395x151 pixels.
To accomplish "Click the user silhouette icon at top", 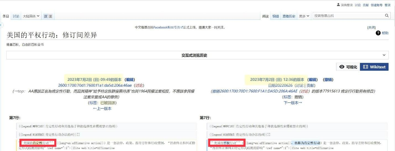I will coord(338,5).
